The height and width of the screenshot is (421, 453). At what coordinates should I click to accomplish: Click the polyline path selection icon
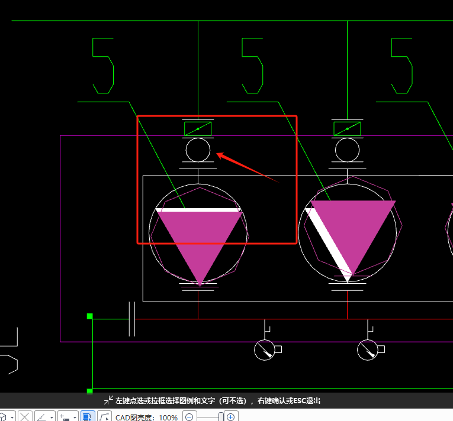[105, 417]
